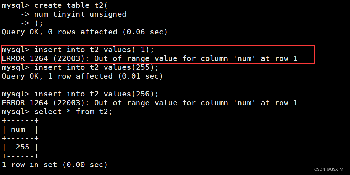The width and height of the screenshot is (350, 175).
Task: Click the 'Query OK, 1 row affected' line
Action: [x=83, y=76]
